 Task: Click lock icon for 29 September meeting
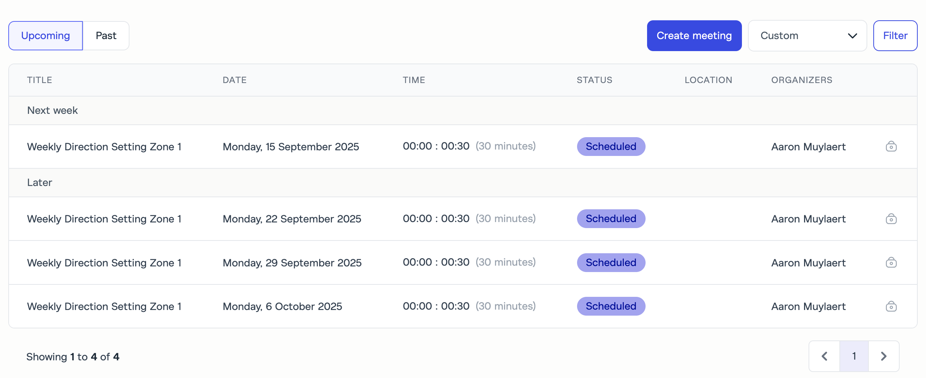point(891,263)
